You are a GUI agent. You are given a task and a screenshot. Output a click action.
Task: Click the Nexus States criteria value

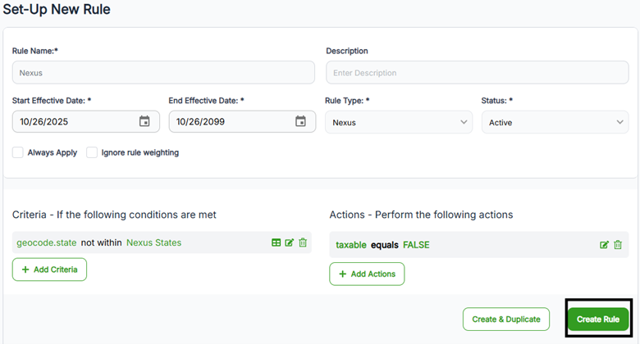point(153,242)
